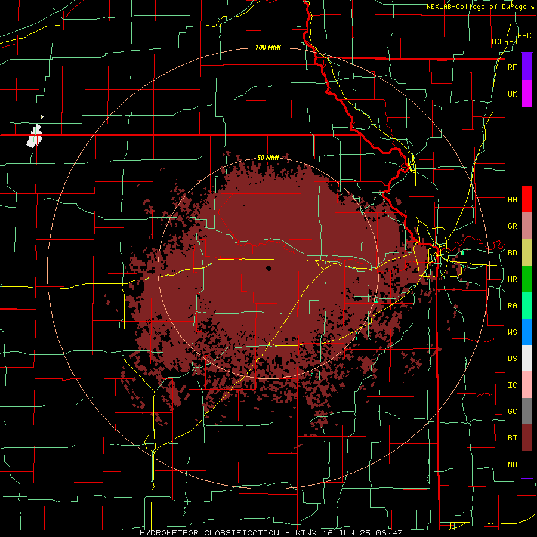Click the WS legend label

pyautogui.click(x=512, y=332)
